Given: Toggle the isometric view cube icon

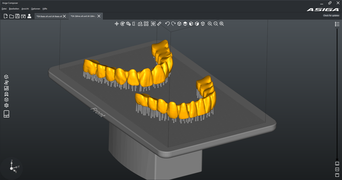Looking at the screenshot, I should coord(179,24).
